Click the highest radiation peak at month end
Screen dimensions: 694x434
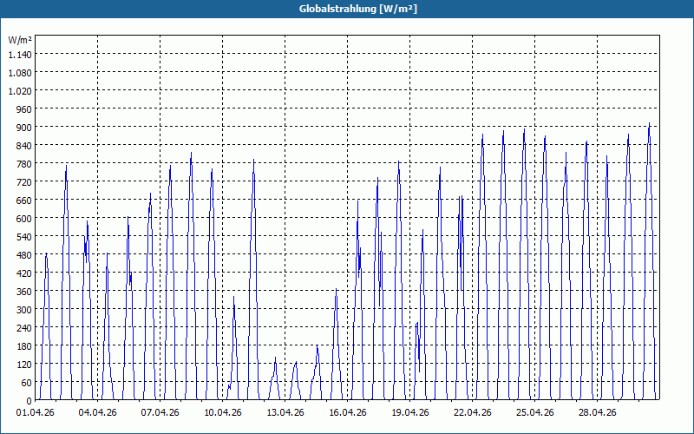pos(649,123)
